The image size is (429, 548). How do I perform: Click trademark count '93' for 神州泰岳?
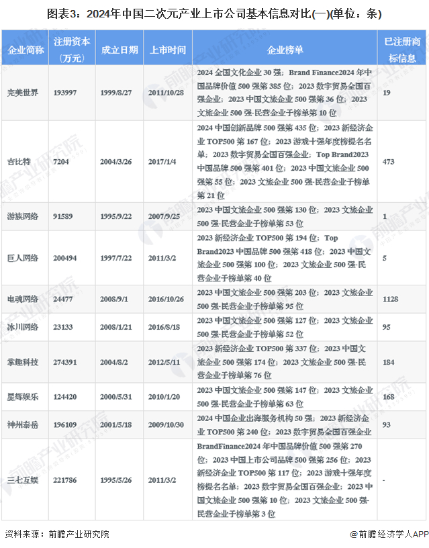(x=387, y=424)
